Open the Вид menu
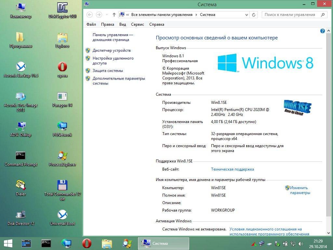The width and height of the screenshot is (333, 250). pyautogui.click(x=123, y=24)
